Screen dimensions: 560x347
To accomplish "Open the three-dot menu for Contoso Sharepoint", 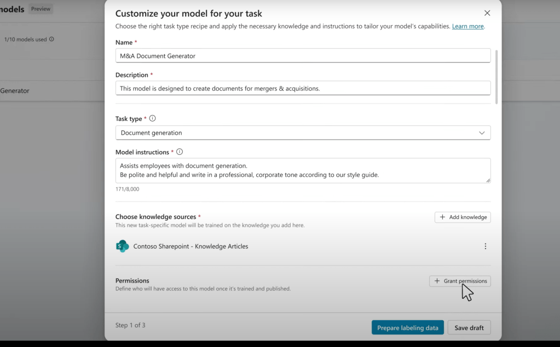I will pos(485,246).
